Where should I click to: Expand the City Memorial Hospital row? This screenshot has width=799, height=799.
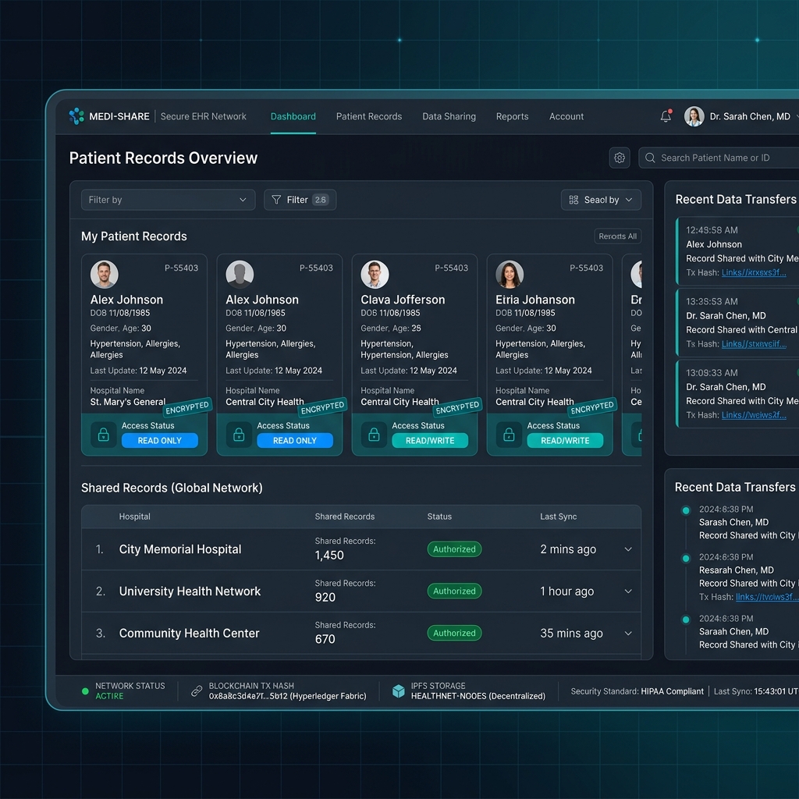(x=628, y=549)
